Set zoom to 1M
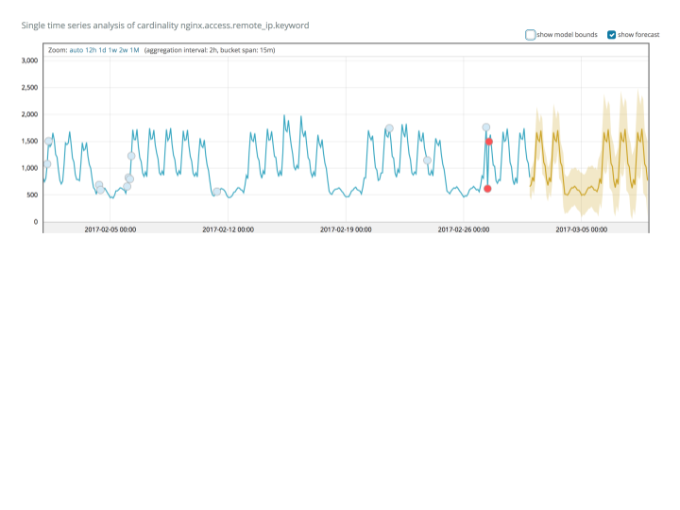Image resolution: width=680 pixels, height=510 pixels. pyautogui.click(x=134, y=50)
